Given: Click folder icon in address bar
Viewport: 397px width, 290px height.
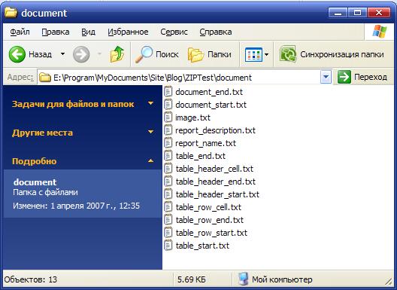Looking at the screenshot, I should 45,77.
